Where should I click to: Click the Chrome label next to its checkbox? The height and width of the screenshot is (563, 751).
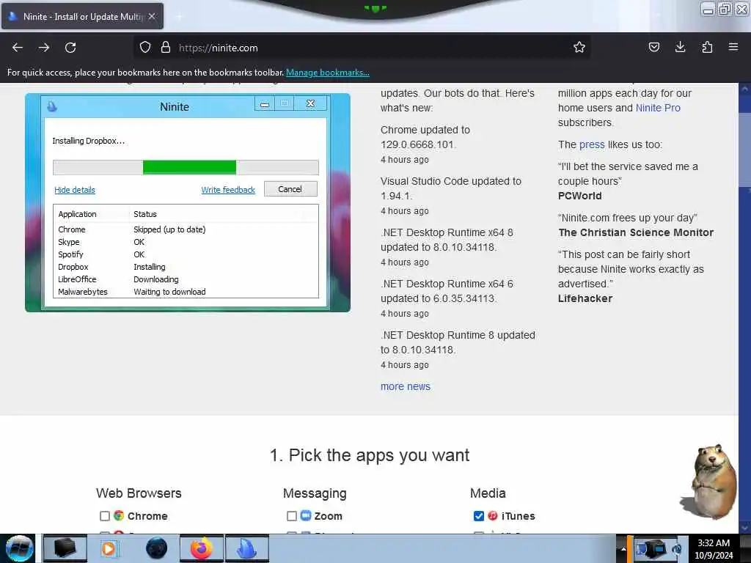click(x=147, y=515)
